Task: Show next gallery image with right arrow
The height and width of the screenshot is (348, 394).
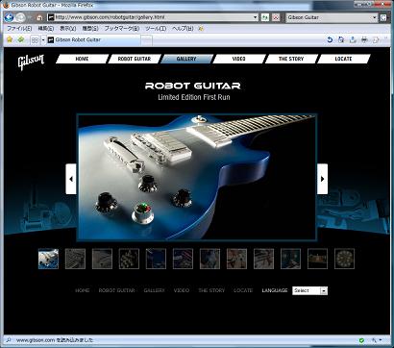Action: [x=322, y=179]
